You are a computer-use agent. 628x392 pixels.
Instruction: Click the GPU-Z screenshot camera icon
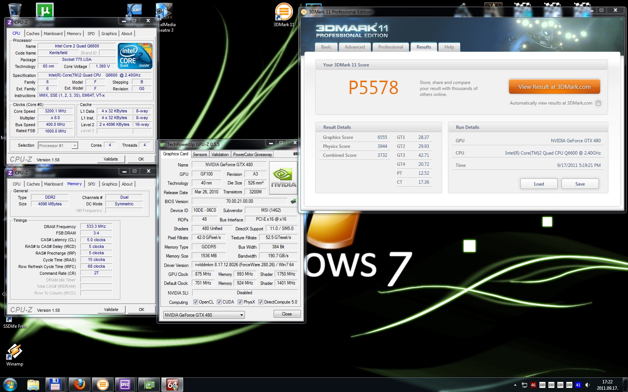[x=295, y=154]
